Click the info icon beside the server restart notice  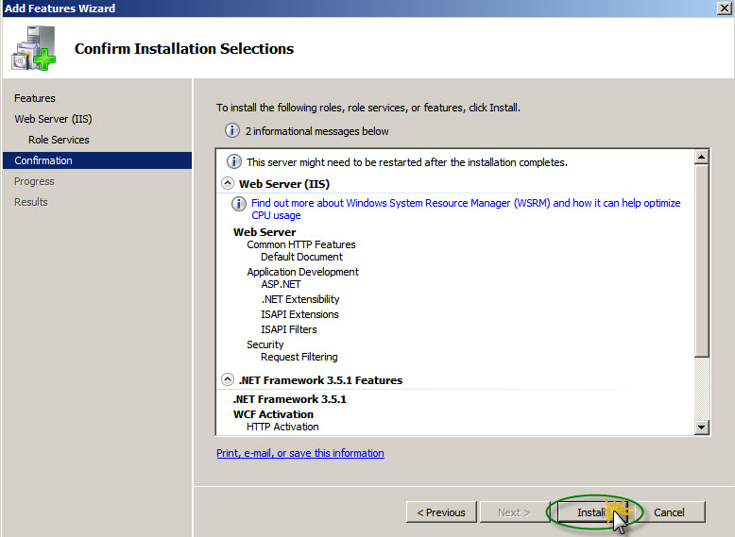[x=234, y=162]
